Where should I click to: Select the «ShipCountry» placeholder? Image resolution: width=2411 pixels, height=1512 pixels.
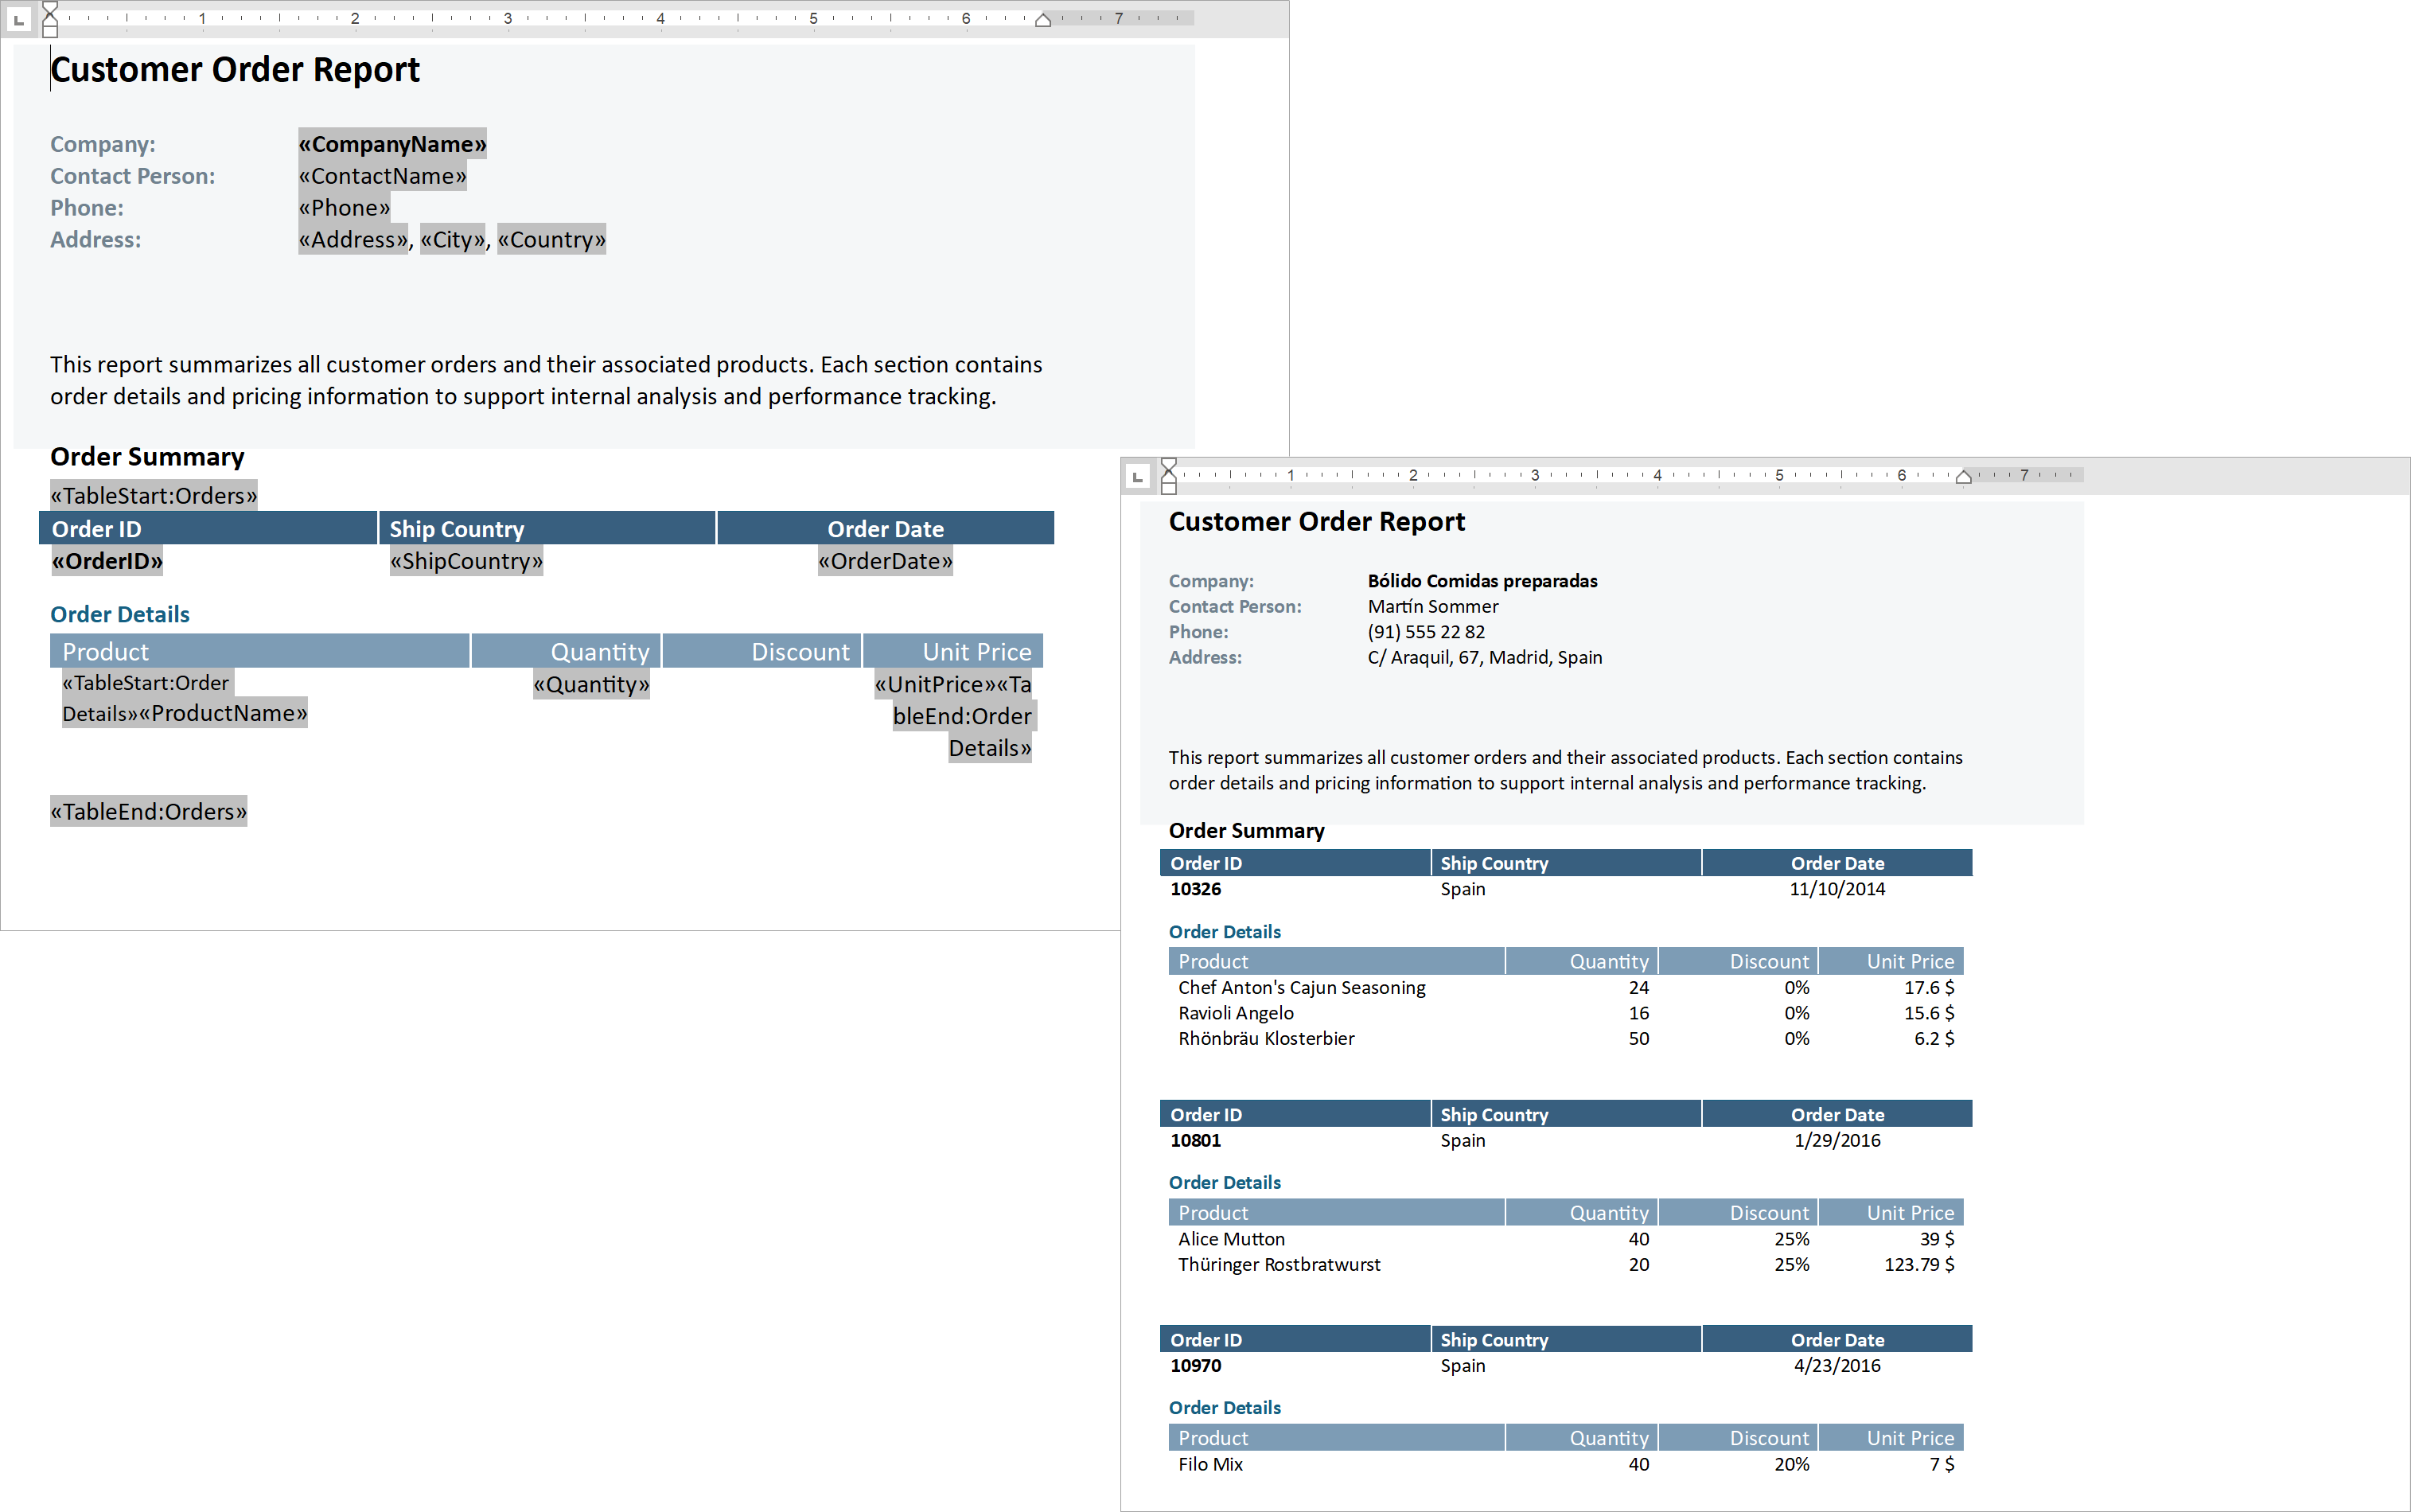[x=465, y=561]
